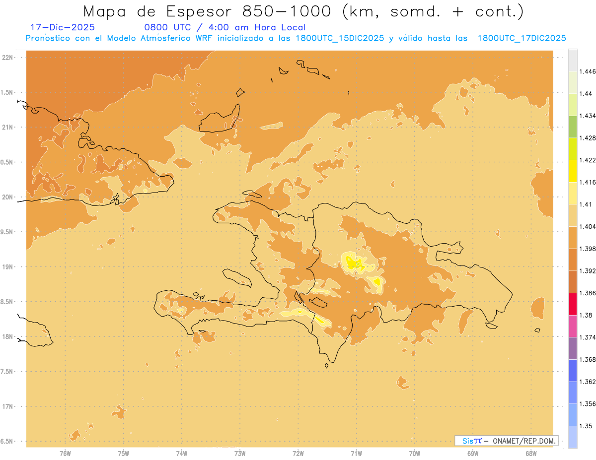Click the '73W' longitude label
Image resolution: width=596 pixels, height=460 pixels.
coord(240,454)
